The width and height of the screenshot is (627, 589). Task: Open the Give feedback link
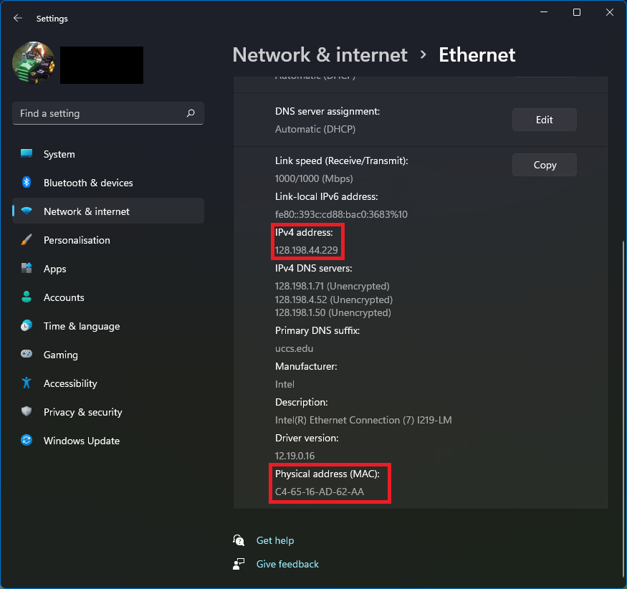pos(287,564)
